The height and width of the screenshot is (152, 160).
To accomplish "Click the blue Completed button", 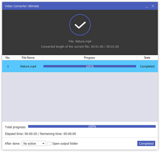I will [x=146, y=143].
